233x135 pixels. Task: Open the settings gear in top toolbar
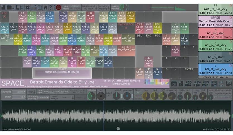[x=28, y=8]
